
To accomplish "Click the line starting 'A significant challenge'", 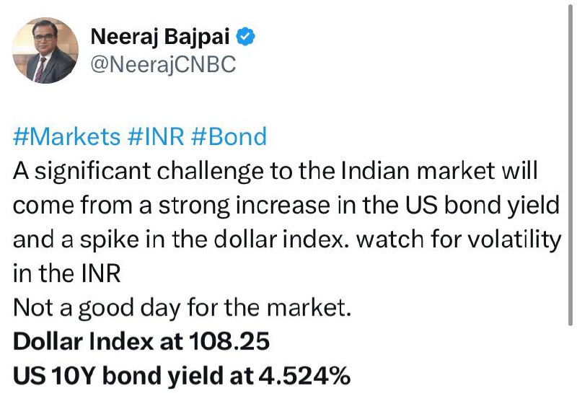I will point(276,171).
